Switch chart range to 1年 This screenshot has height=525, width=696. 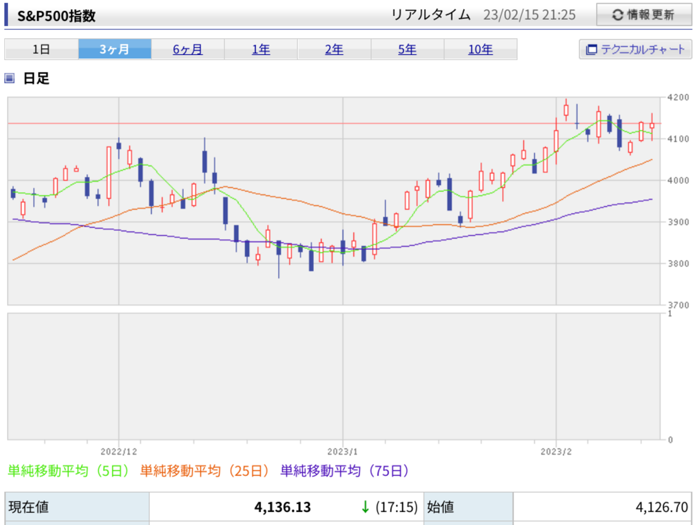tap(261, 49)
